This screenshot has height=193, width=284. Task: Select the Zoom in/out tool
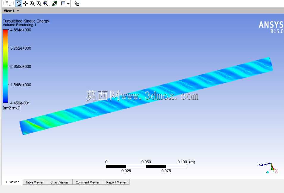pyautogui.click(x=32, y=4)
